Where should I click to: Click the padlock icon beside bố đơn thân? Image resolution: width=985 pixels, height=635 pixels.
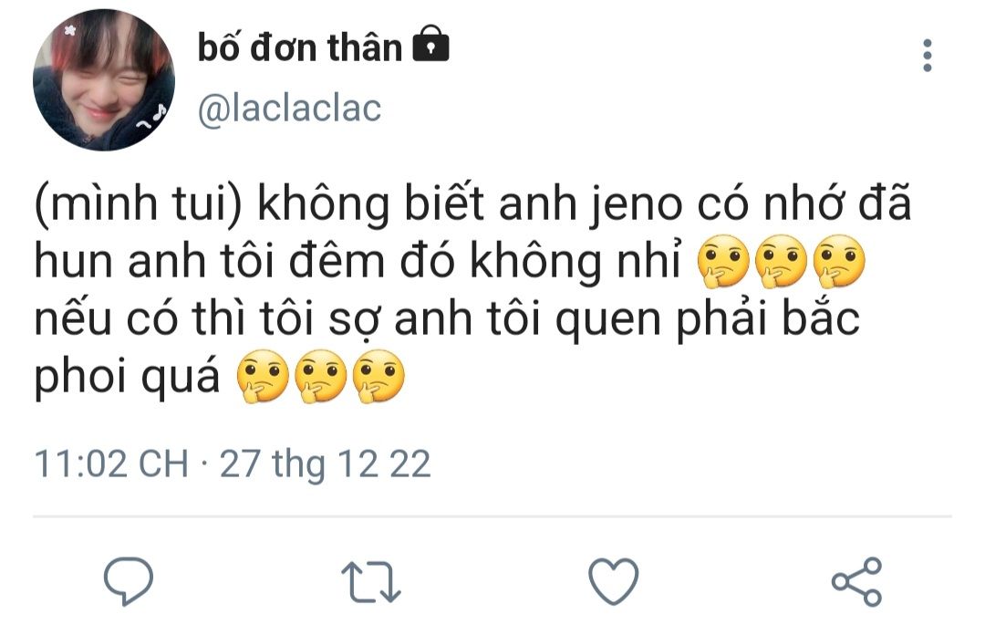coord(430,44)
